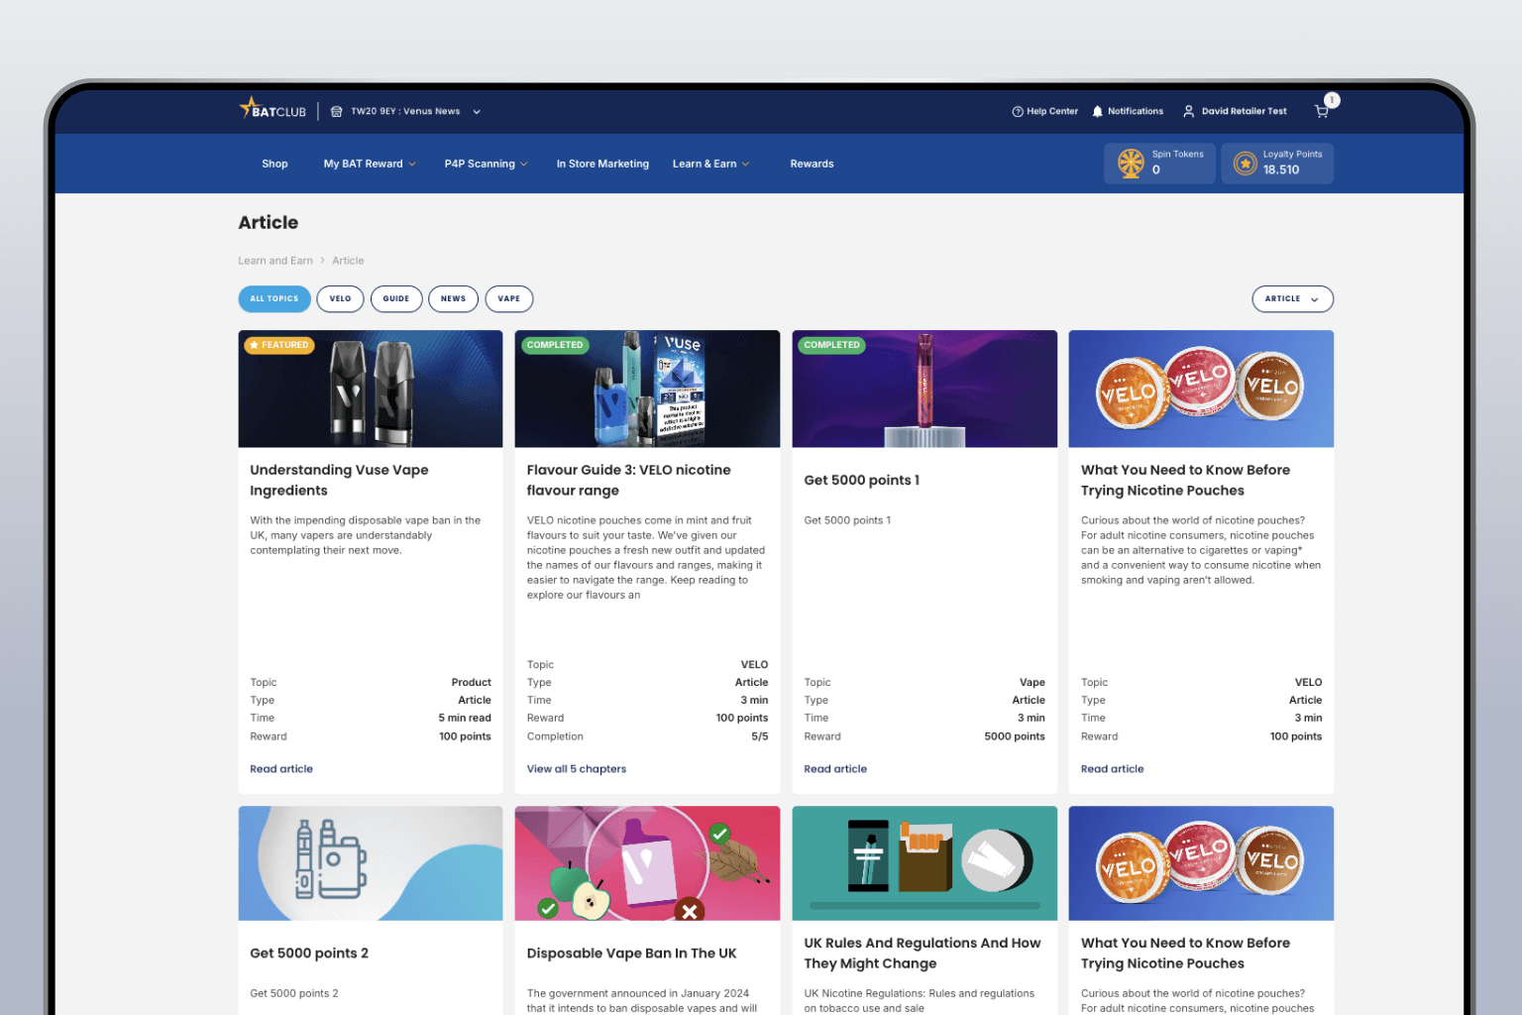Viewport: 1522px width, 1015px height.
Task: Toggle the GUIDE topic filter chip
Action: pos(396,298)
